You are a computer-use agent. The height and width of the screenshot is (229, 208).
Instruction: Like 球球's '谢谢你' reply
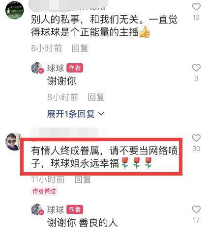[196, 68]
